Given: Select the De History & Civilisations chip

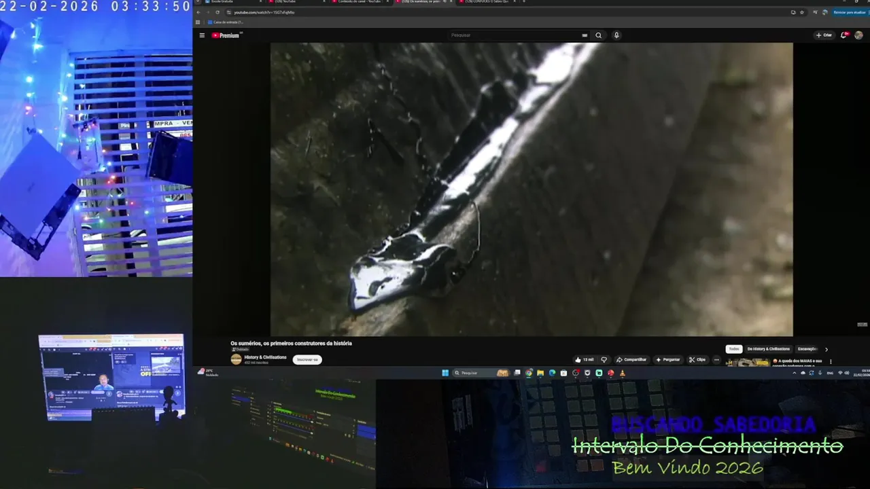Looking at the screenshot, I should (769, 349).
